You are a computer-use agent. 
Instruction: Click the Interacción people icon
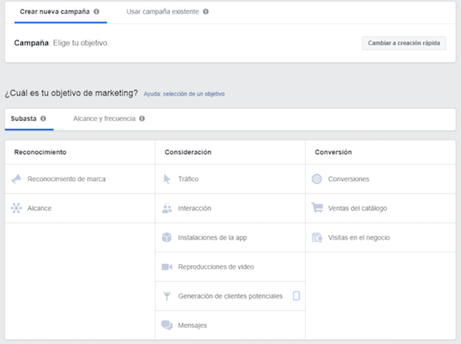pyautogui.click(x=167, y=208)
